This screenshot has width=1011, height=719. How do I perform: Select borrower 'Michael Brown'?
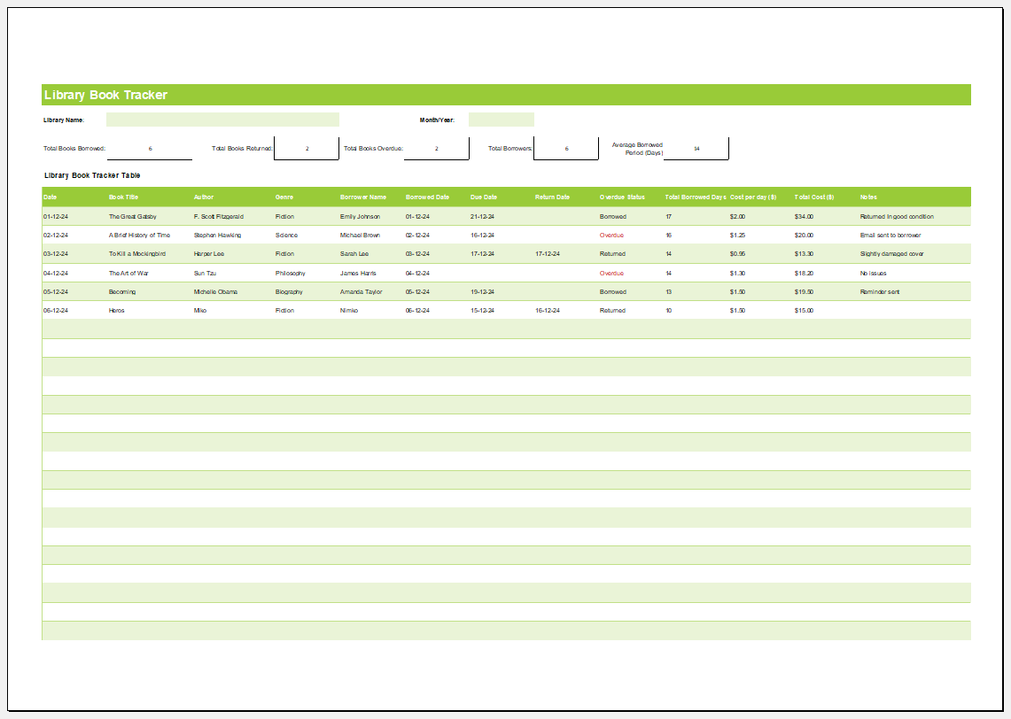click(x=360, y=236)
